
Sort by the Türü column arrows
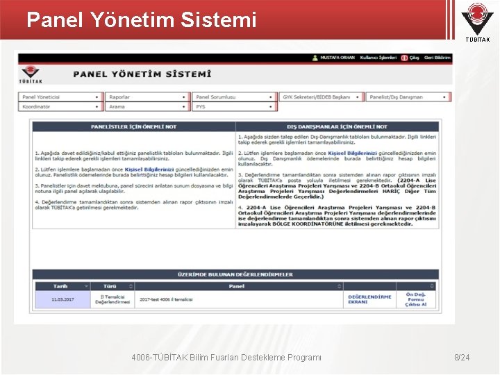131,286
